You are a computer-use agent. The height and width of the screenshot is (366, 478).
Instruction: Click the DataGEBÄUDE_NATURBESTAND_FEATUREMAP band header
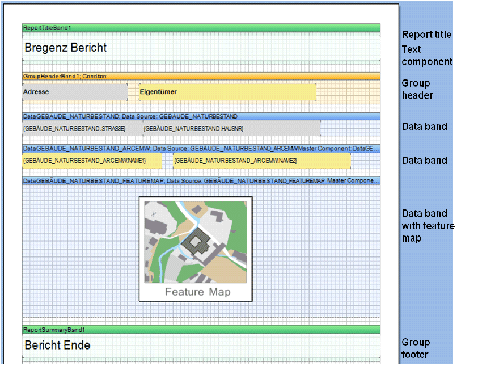coord(201,180)
